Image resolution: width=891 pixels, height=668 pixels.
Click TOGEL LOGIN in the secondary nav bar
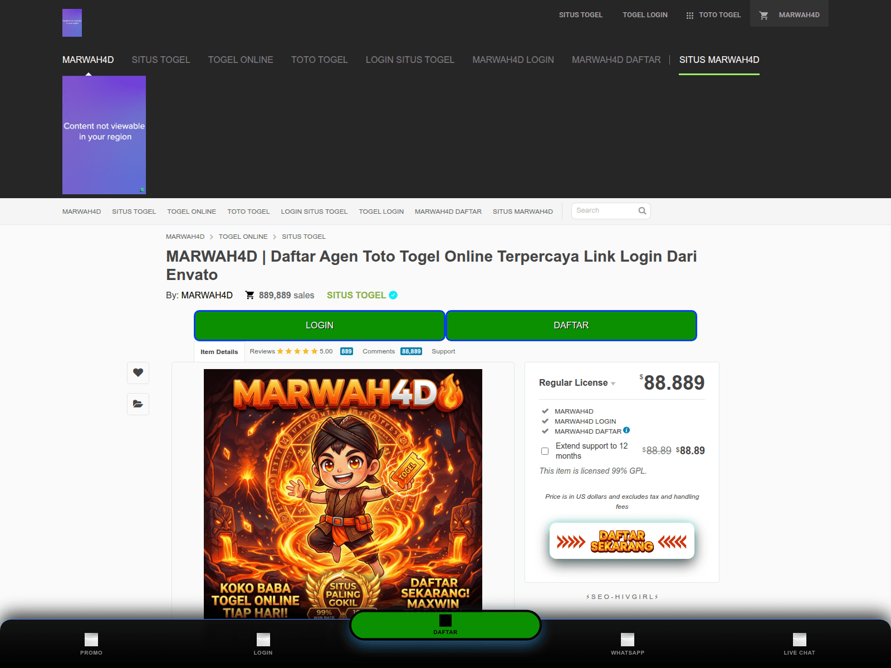click(381, 212)
